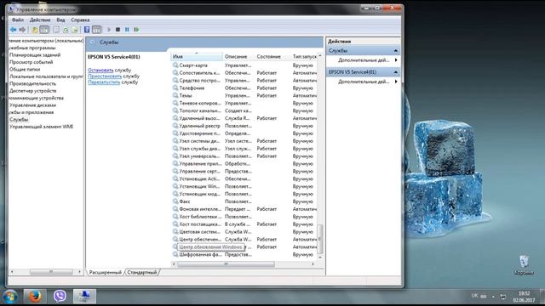The width and height of the screenshot is (545, 306).
Task: Click the console tree horizontal scrollbar thumb
Action: [x=51, y=272]
